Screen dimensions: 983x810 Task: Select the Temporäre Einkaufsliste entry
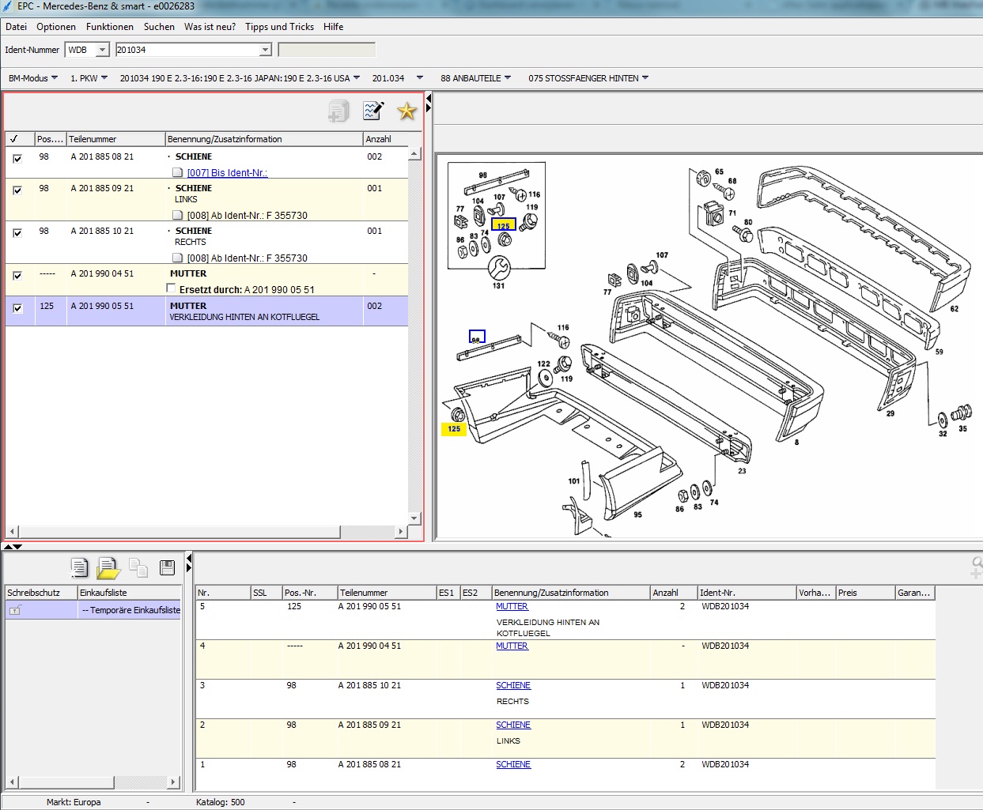coord(130,610)
